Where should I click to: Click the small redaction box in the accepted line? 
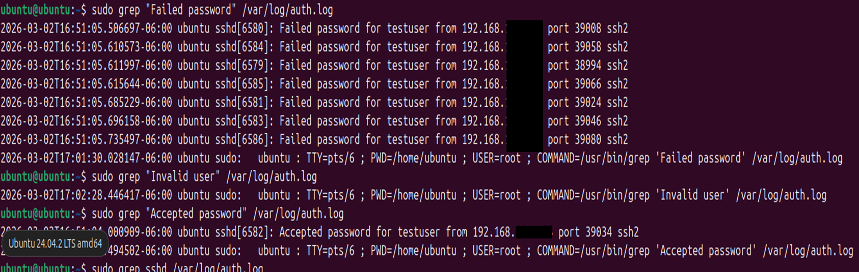pyautogui.click(x=533, y=232)
